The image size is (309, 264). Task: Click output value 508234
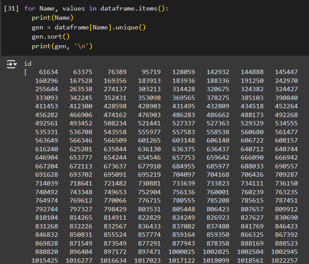115,124
